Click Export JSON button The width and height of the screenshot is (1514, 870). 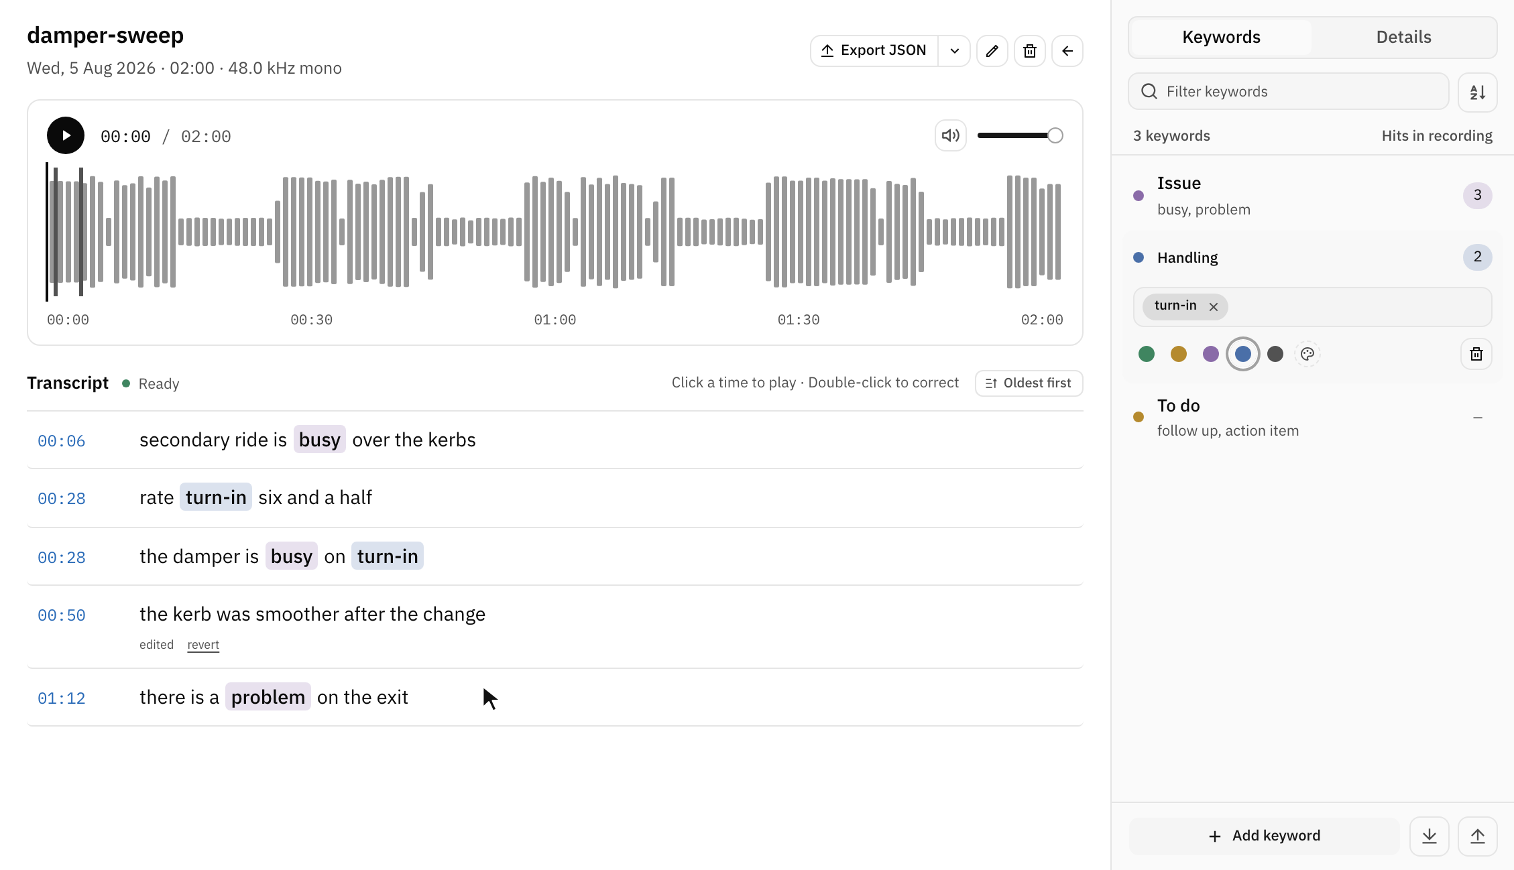874,51
